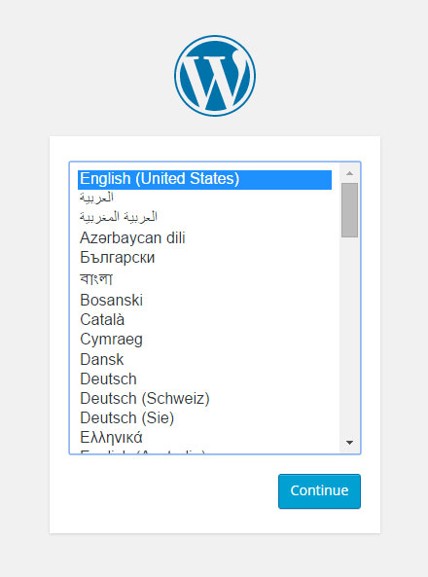Choose Ελληνικά from language list

[204, 438]
